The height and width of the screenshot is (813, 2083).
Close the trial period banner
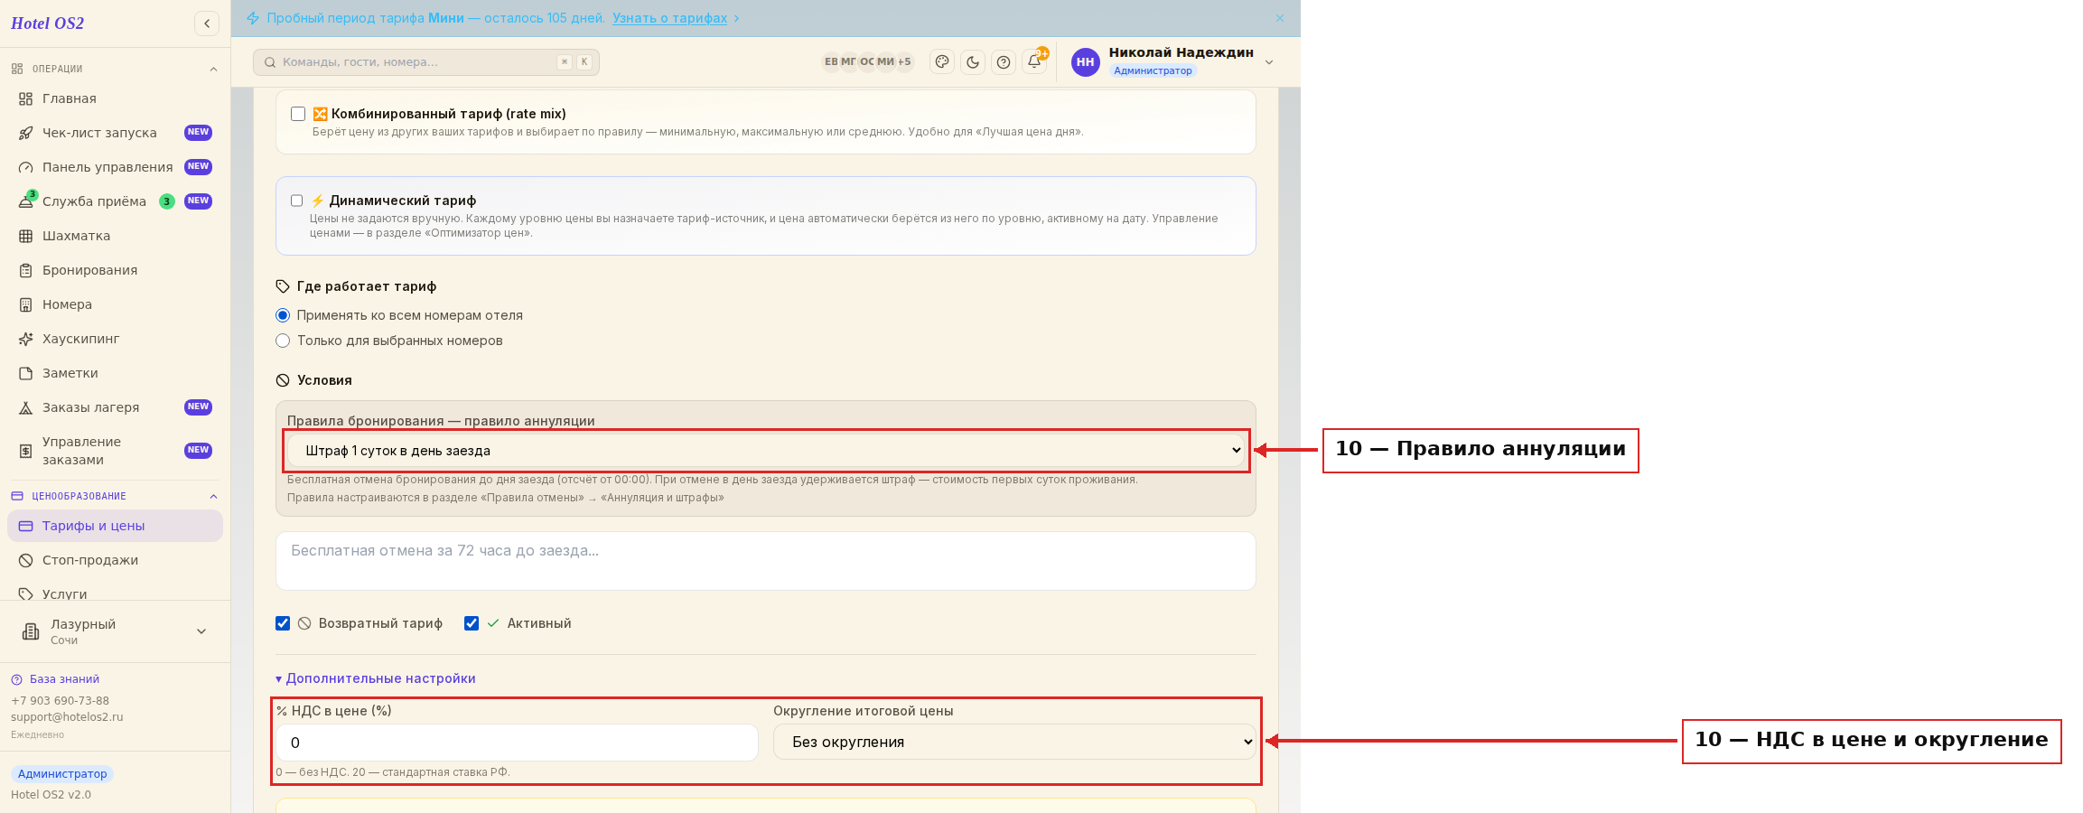click(x=1280, y=18)
